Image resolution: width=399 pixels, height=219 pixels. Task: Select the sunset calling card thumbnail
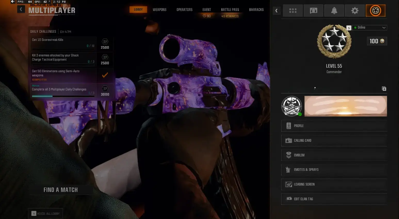[x=346, y=106]
